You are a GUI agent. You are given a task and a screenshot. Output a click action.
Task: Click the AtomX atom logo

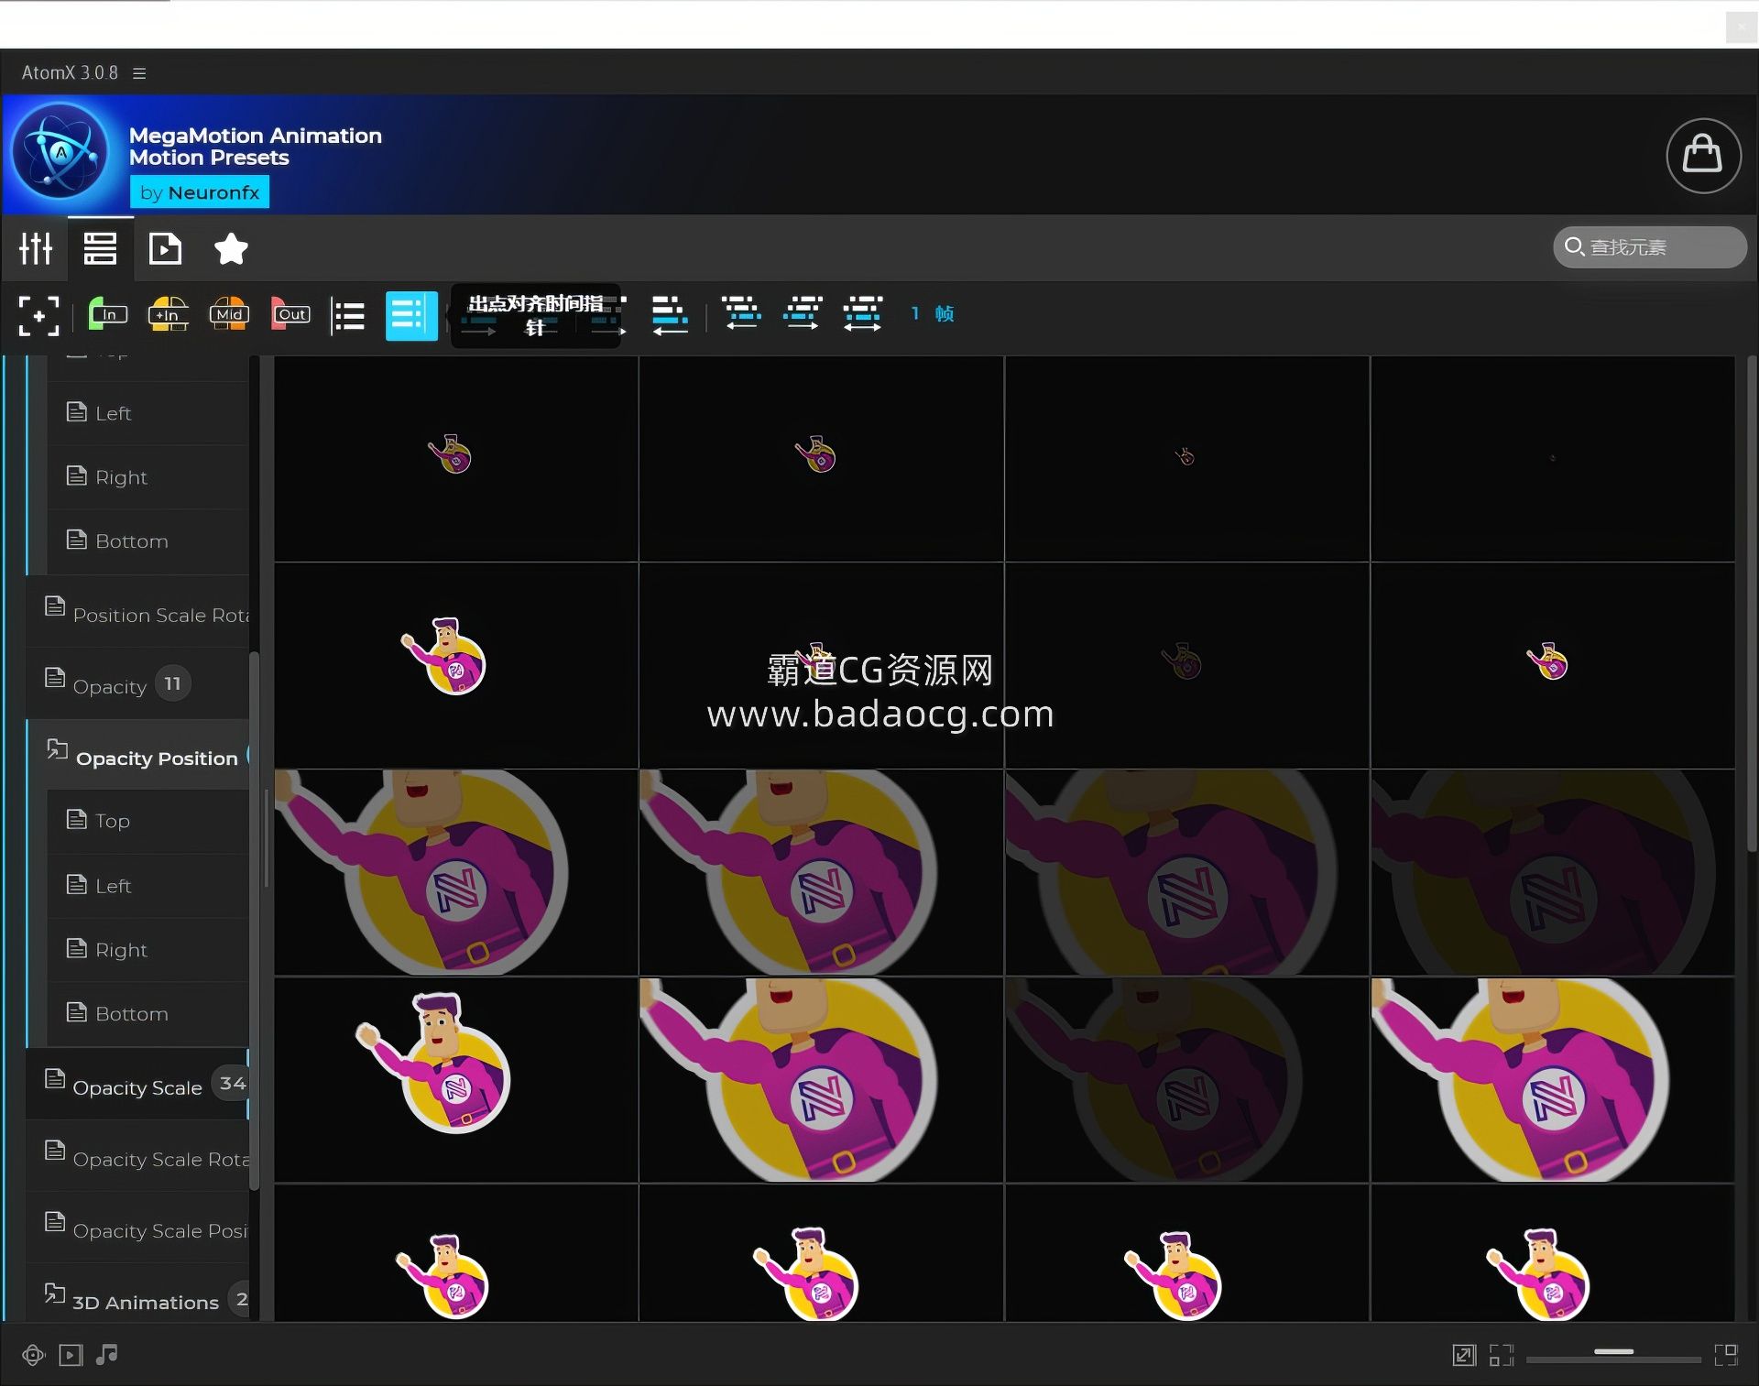pos(61,152)
